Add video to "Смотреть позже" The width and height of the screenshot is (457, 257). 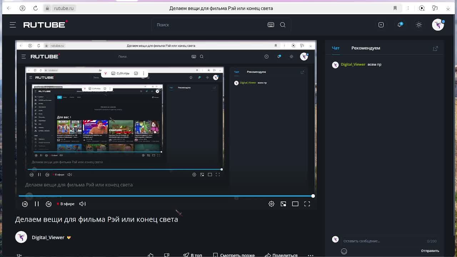(234, 255)
